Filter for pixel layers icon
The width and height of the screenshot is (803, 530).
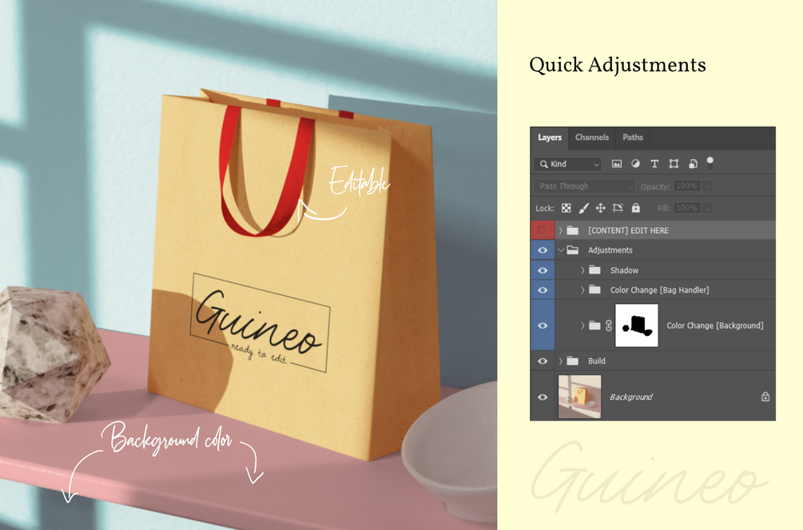(x=617, y=164)
